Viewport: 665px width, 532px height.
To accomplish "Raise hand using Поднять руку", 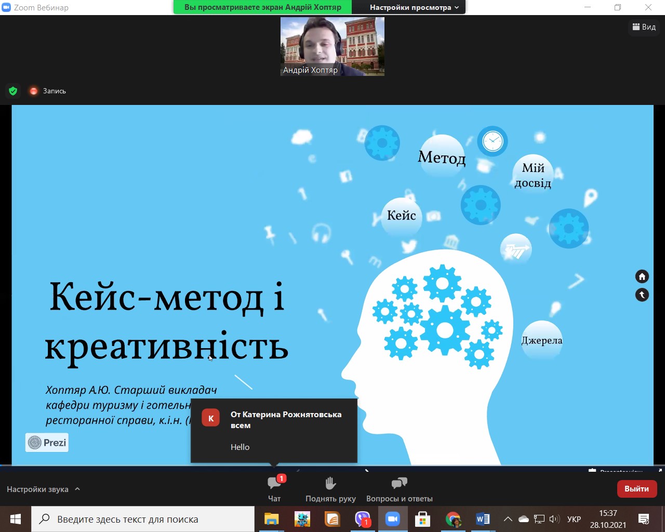I will coord(330,489).
